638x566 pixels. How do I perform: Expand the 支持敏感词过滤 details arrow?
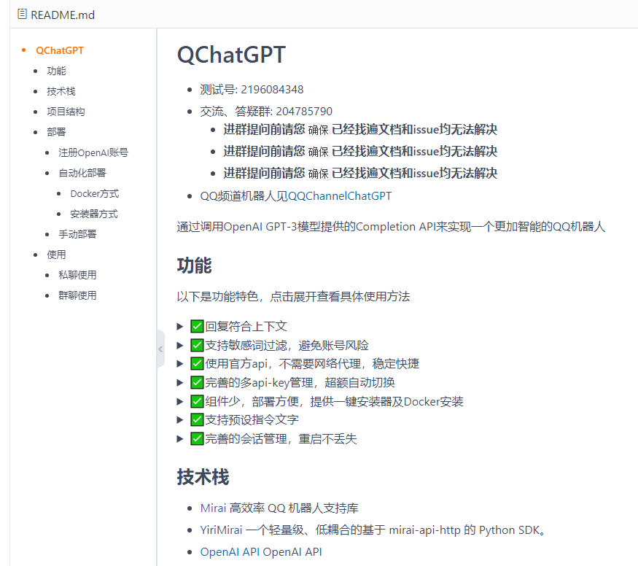point(180,345)
